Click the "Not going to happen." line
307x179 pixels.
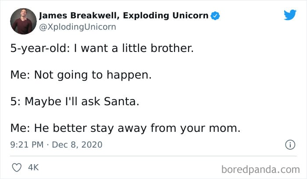(x=93, y=75)
